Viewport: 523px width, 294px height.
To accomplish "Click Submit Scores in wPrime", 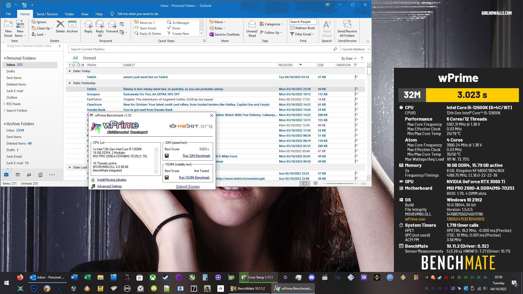I will [188, 186].
